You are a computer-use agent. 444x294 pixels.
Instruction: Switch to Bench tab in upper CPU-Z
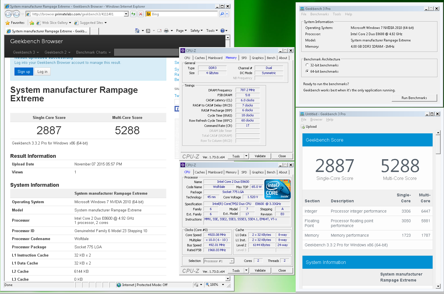point(271,58)
